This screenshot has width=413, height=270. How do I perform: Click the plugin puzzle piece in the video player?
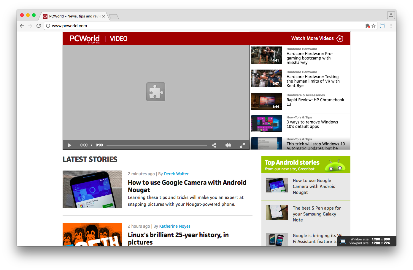[x=156, y=92]
